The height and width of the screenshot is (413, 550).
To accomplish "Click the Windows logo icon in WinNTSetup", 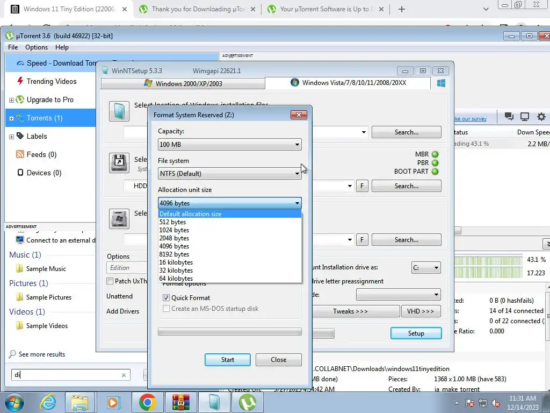I will 442,83.
